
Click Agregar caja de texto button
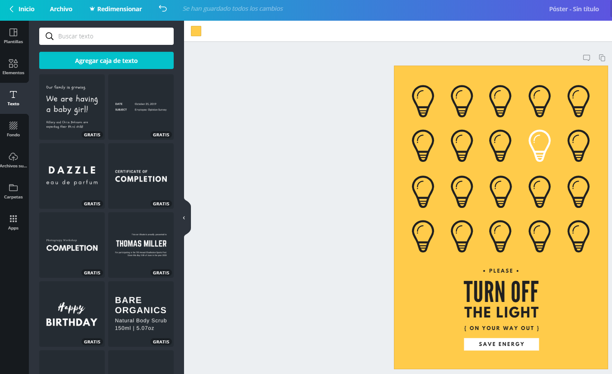tap(106, 60)
